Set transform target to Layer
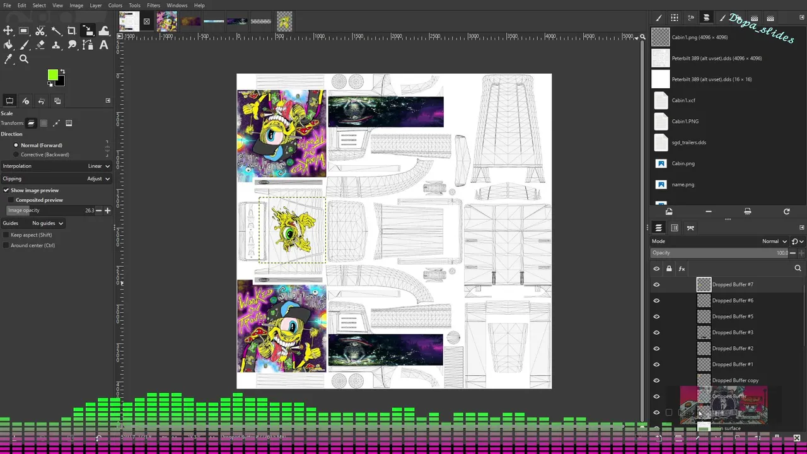807x454 pixels. coord(31,123)
